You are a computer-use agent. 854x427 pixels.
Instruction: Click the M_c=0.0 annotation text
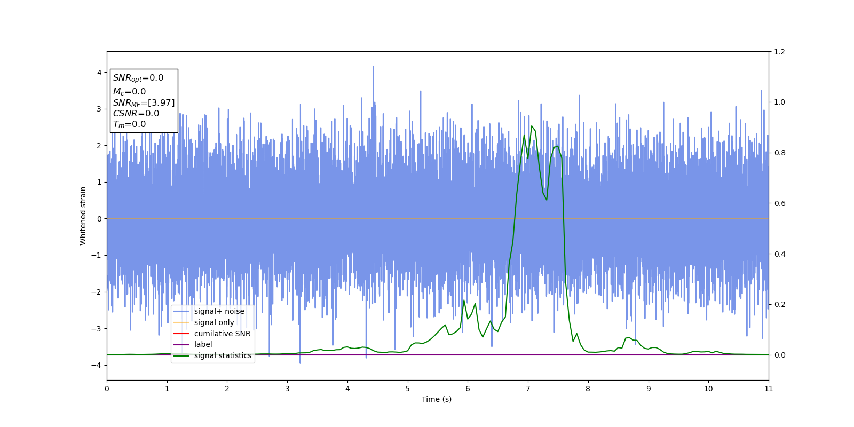pos(129,92)
